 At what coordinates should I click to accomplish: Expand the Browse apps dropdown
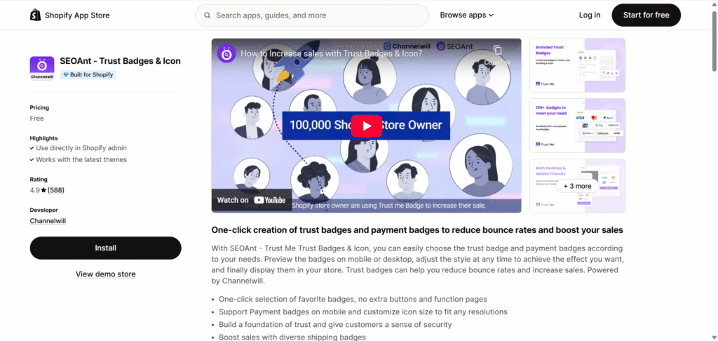(x=466, y=15)
